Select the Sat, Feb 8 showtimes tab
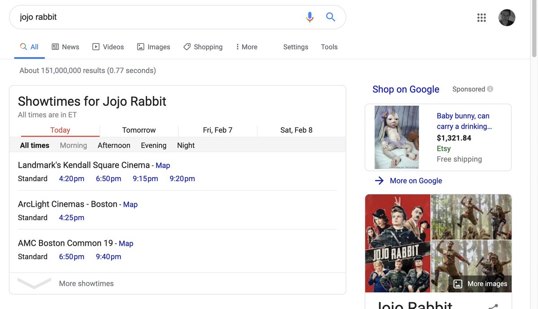The height and width of the screenshot is (309, 538). click(x=296, y=130)
